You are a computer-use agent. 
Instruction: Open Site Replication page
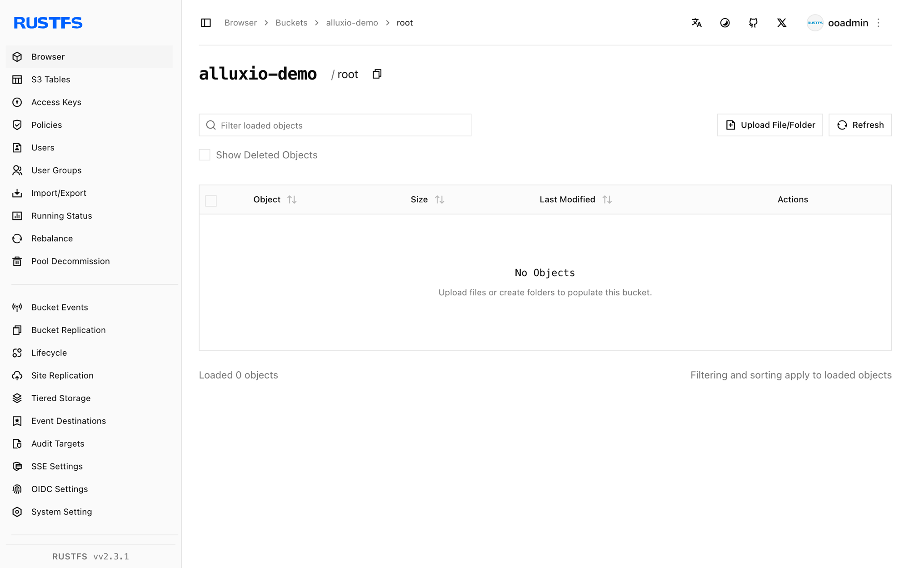click(x=89, y=376)
